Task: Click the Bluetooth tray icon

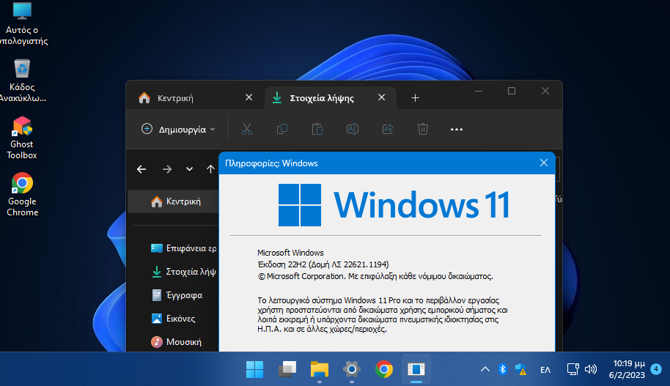Action: (503, 369)
